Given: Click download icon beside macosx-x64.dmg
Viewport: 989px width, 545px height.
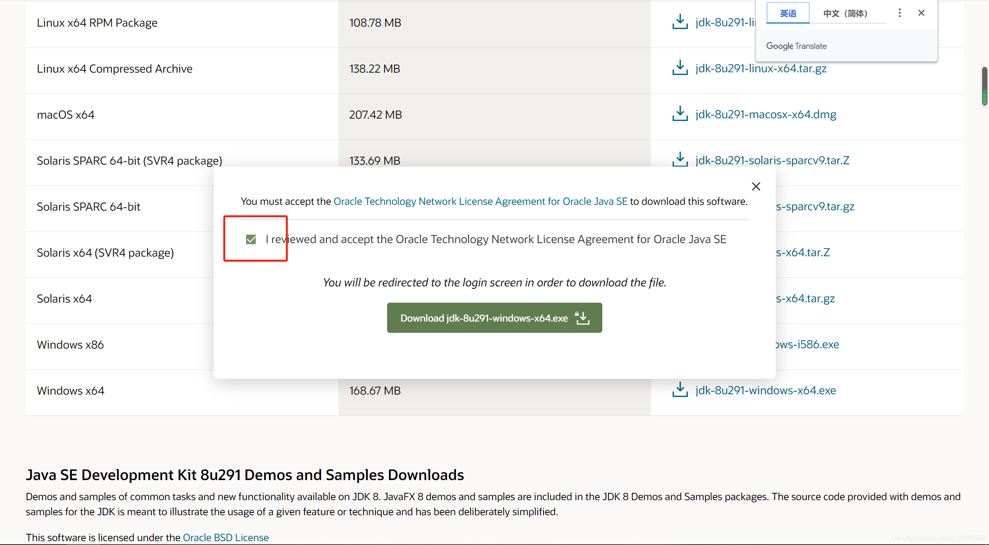Looking at the screenshot, I should pyautogui.click(x=680, y=114).
